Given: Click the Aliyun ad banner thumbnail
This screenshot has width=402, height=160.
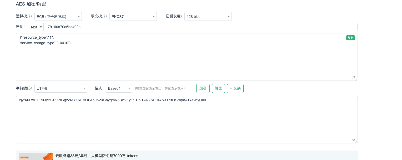Looking at the screenshot, I should [x=36, y=157].
